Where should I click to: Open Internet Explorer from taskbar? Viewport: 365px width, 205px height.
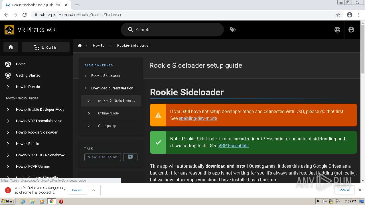point(23,201)
